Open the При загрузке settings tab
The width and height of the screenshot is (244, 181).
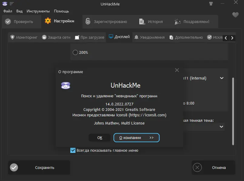pos(89,37)
